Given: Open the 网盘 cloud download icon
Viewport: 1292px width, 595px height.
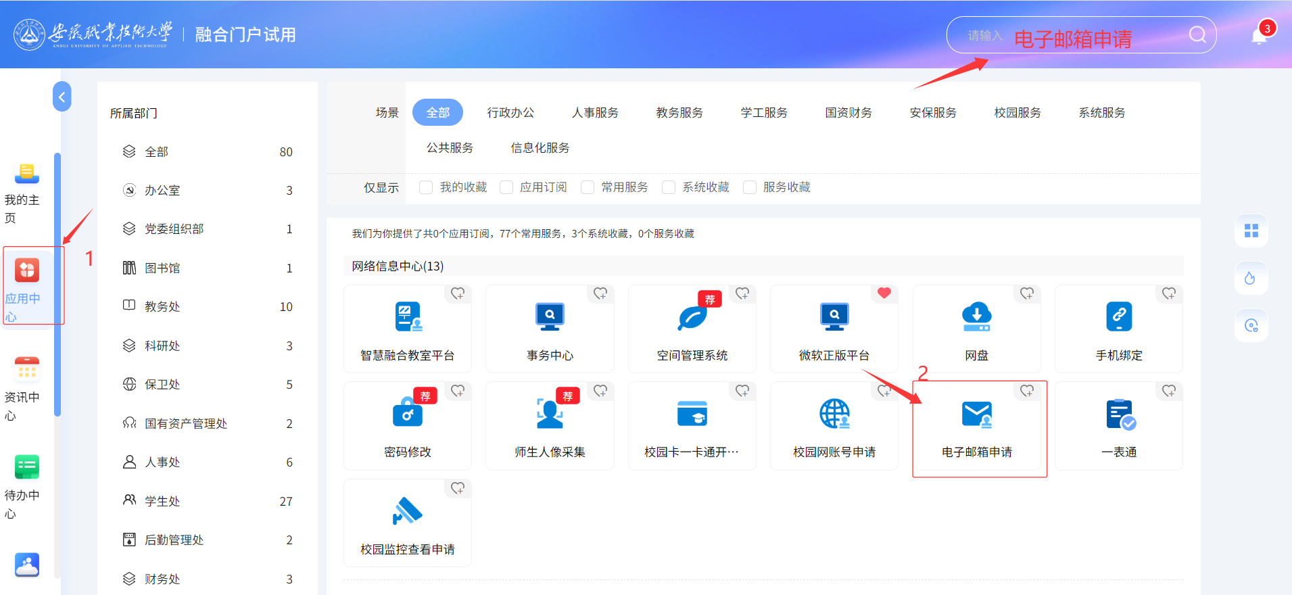Looking at the screenshot, I should tap(976, 316).
